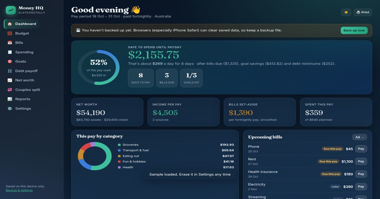The width and height of the screenshot is (380, 199).
Task: Click the Money HQ chart logo icon
Action: (x=11, y=10)
